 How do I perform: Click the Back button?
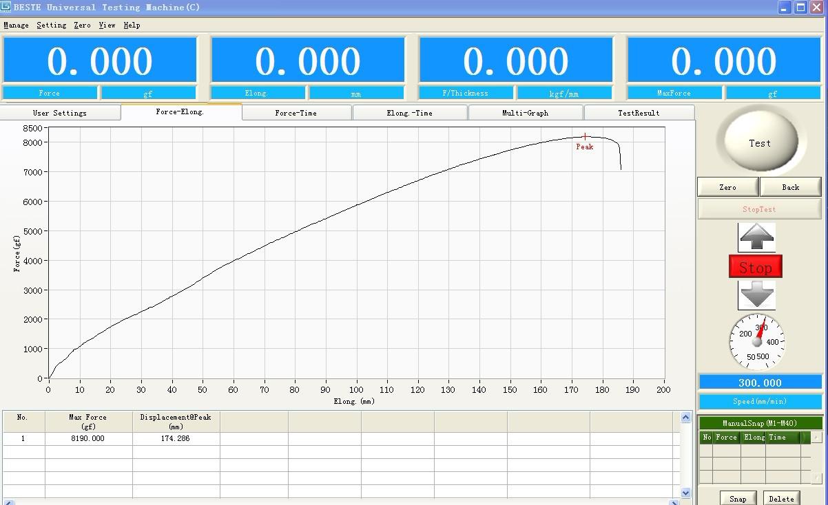791,187
